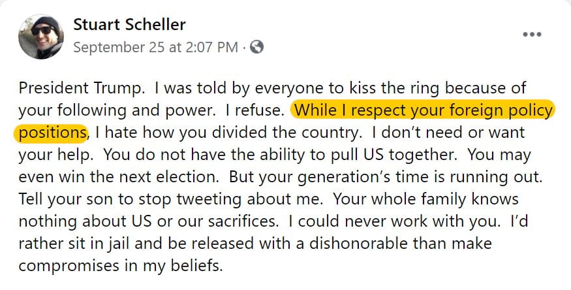Click the sentence "I don't need or want your help"
The height and width of the screenshot is (290, 571).
[457, 133]
